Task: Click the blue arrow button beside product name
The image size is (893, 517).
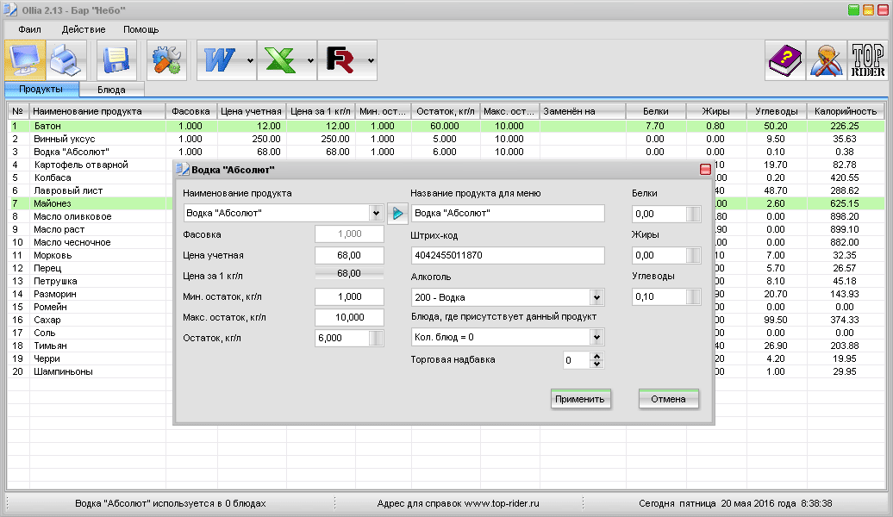Action: (x=397, y=213)
